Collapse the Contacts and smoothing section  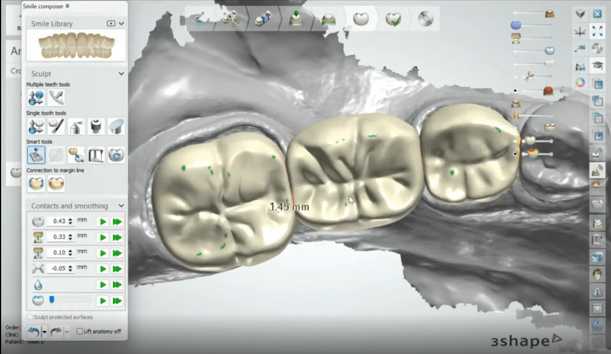121,206
